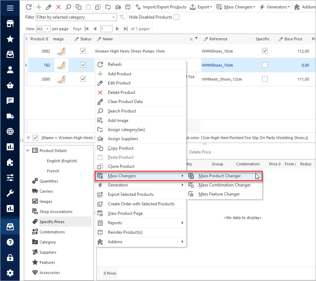Click the Search magnifier toolbar icon
Screen dimensions: 316x281
68,7
